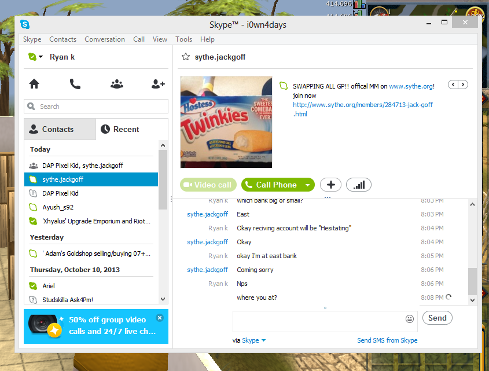Show the previous mood message with left arrow

pos(453,85)
